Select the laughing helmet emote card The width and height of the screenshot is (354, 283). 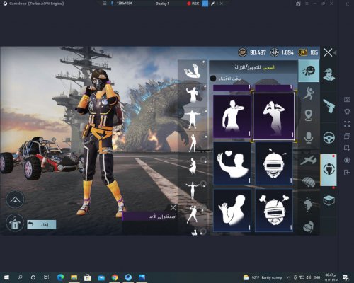pos(274,163)
